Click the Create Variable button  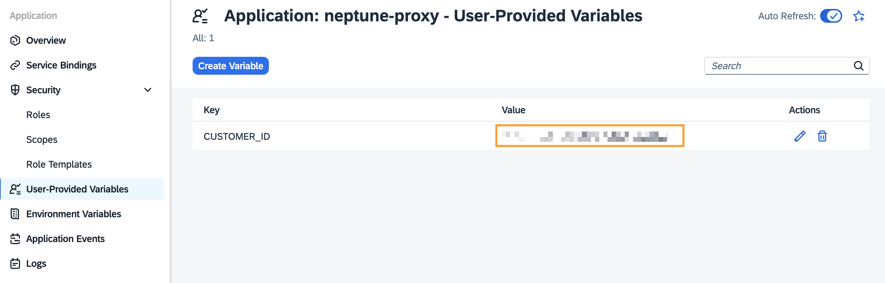click(x=231, y=66)
